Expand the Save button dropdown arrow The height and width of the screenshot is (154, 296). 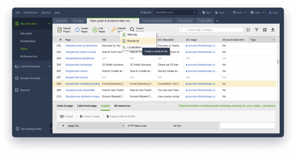point(246,12)
